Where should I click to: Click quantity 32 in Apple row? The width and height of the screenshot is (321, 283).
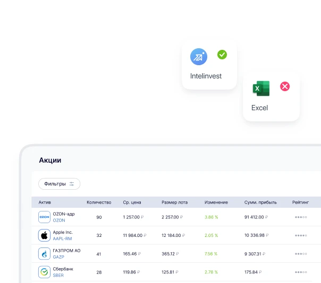pyautogui.click(x=99, y=235)
